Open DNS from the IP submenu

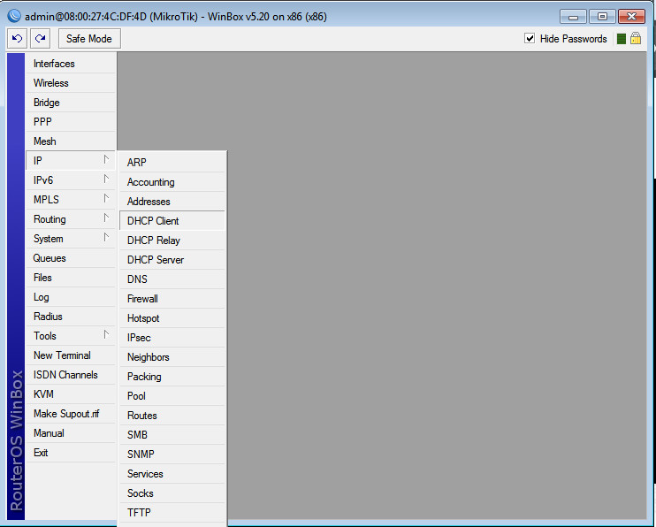pos(172,279)
